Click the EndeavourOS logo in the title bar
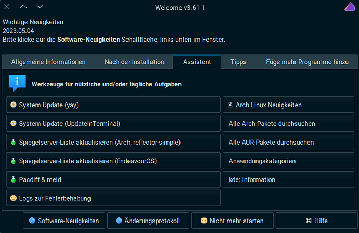 [x=350, y=7]
